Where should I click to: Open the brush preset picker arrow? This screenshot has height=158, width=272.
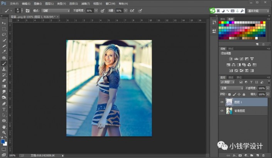(x=22, y=11)
